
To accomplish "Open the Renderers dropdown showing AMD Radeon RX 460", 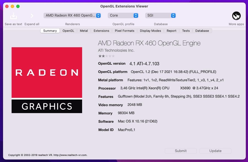I will click(x=72, y=15).
